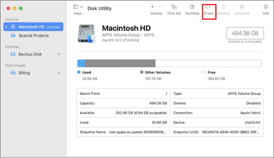Viewport: 274px width, 158px height.
Task: Click the 'APFS Volume Group' type value
Action: pyautogui.click(x=244, y=94)
